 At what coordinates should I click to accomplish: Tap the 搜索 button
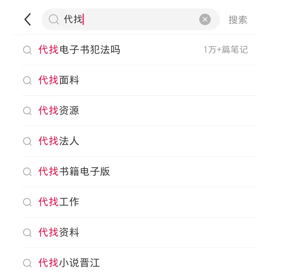pos(238,20)
